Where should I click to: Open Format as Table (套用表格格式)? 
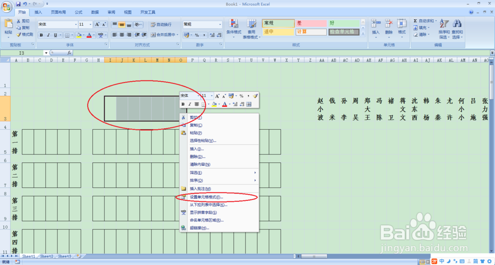[251, 28]
